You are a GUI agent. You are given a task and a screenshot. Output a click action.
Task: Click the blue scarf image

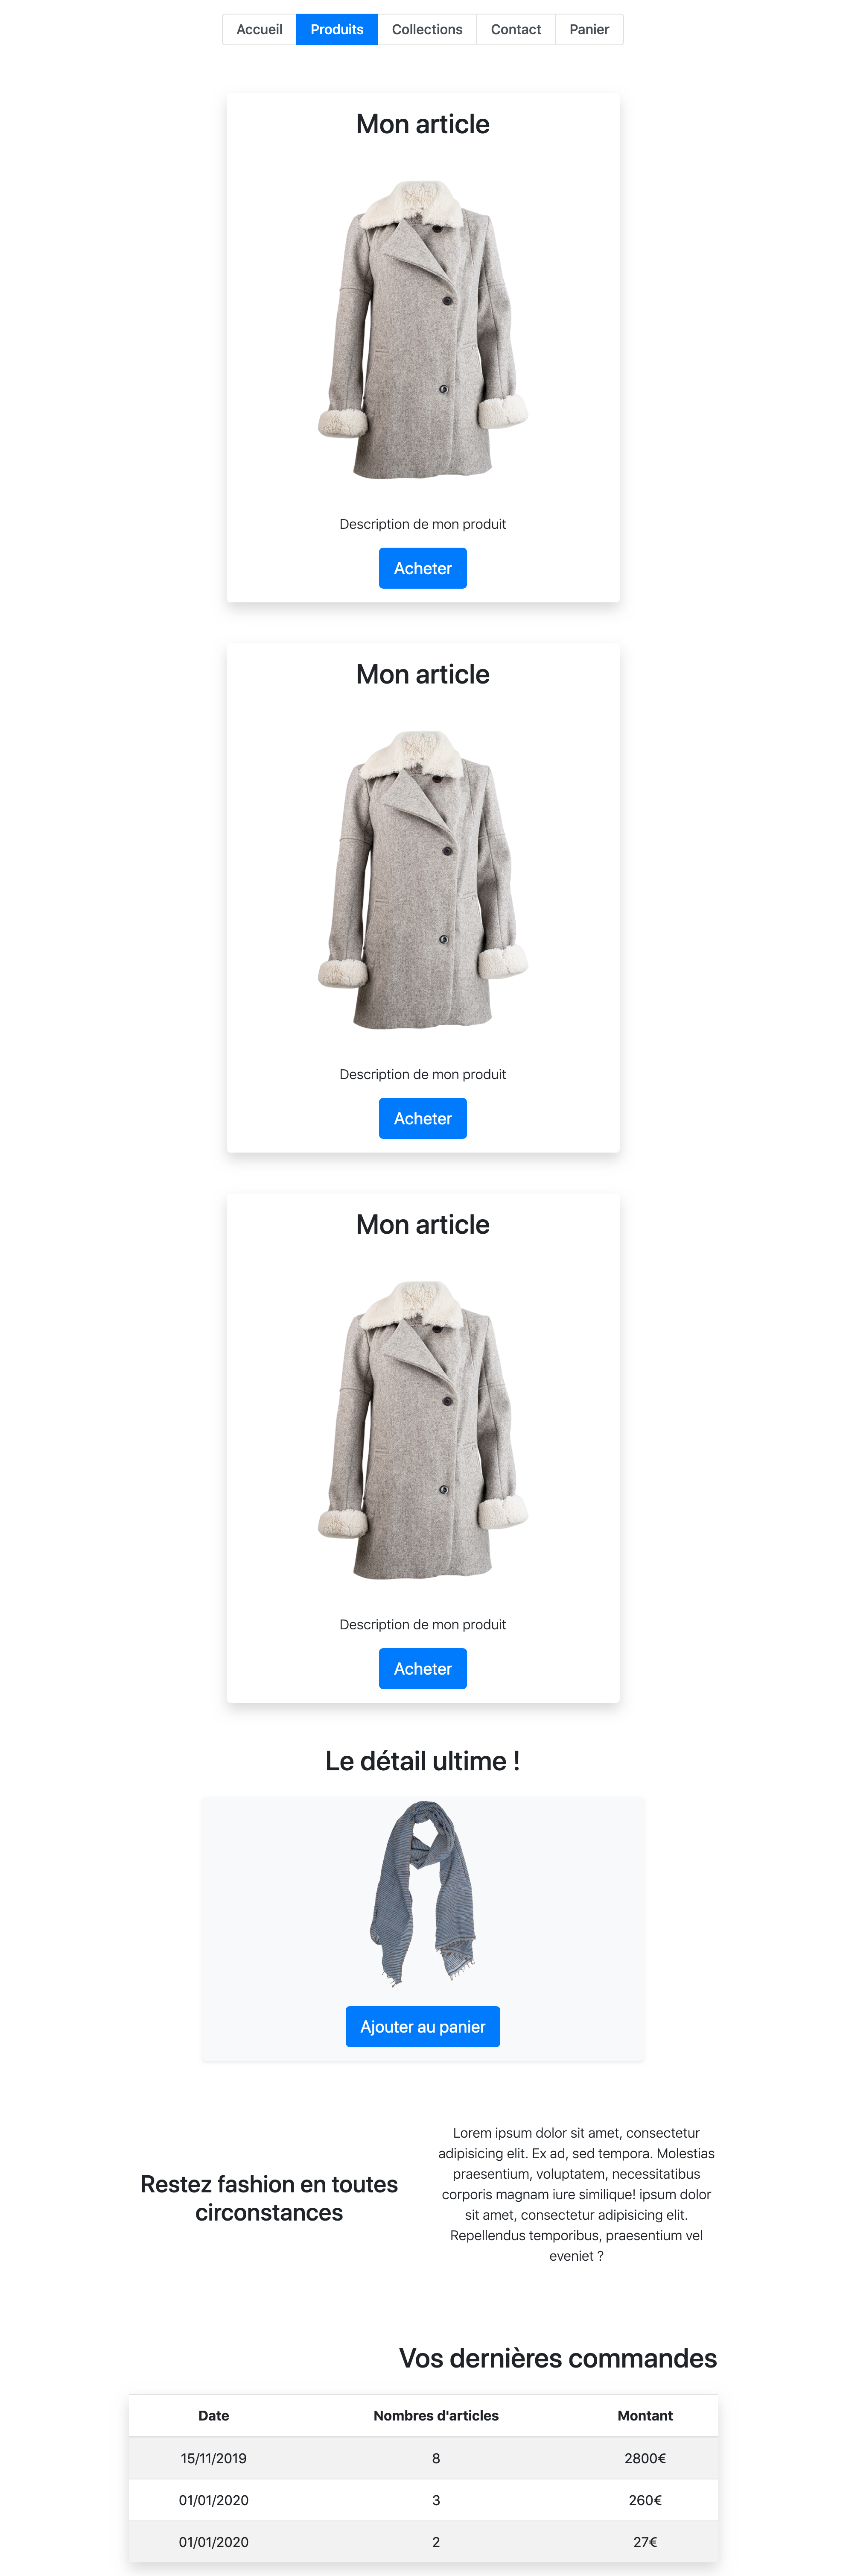423,1892
